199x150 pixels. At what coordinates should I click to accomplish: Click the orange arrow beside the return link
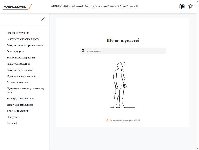(x=107, y=120)
